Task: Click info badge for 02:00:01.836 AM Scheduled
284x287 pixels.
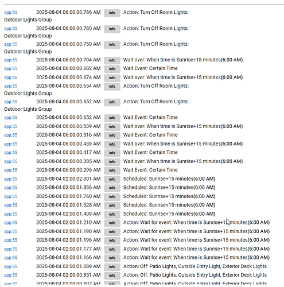Action: click(x=112, y=188)
